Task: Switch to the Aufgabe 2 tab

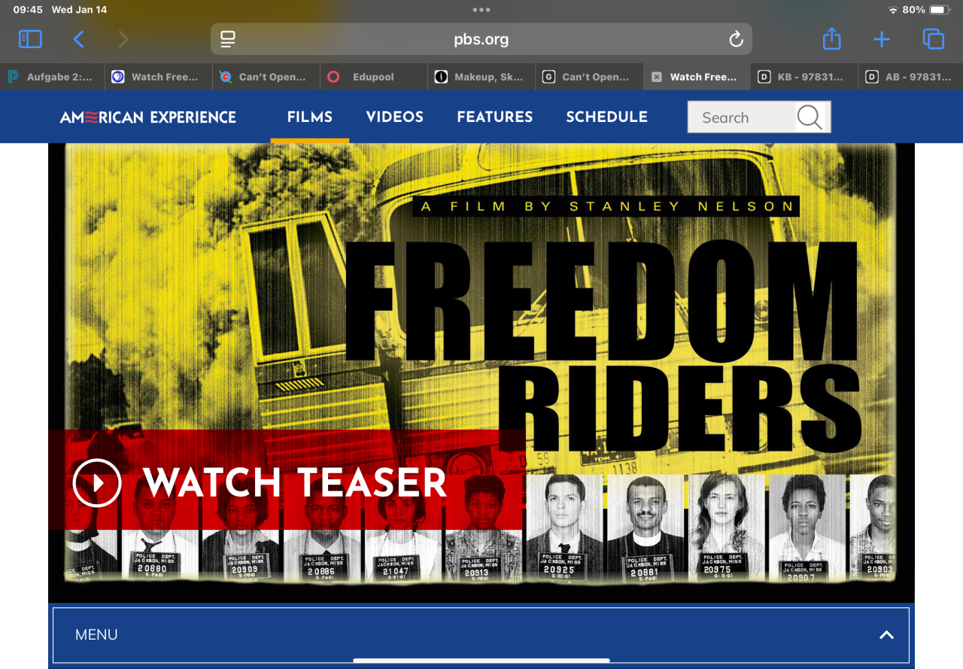Action: 51,77
